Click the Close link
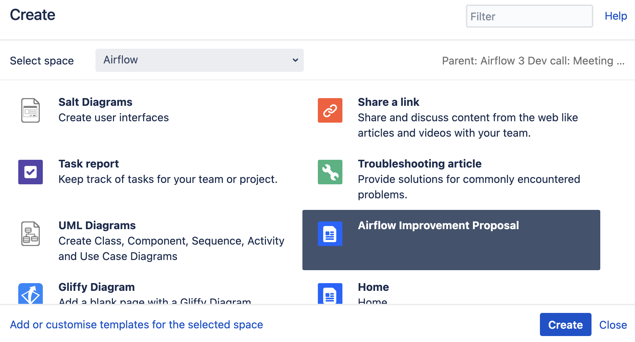 coord(613,325)
